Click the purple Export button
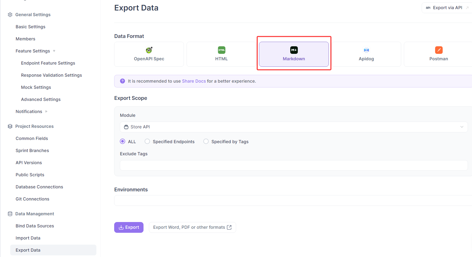Viewport: 472px width, 257px height. 129,227
